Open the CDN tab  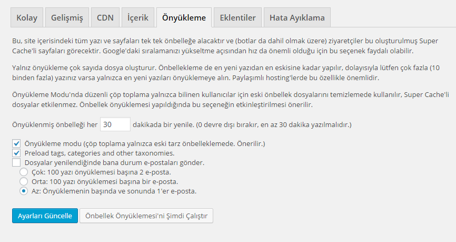105,17
